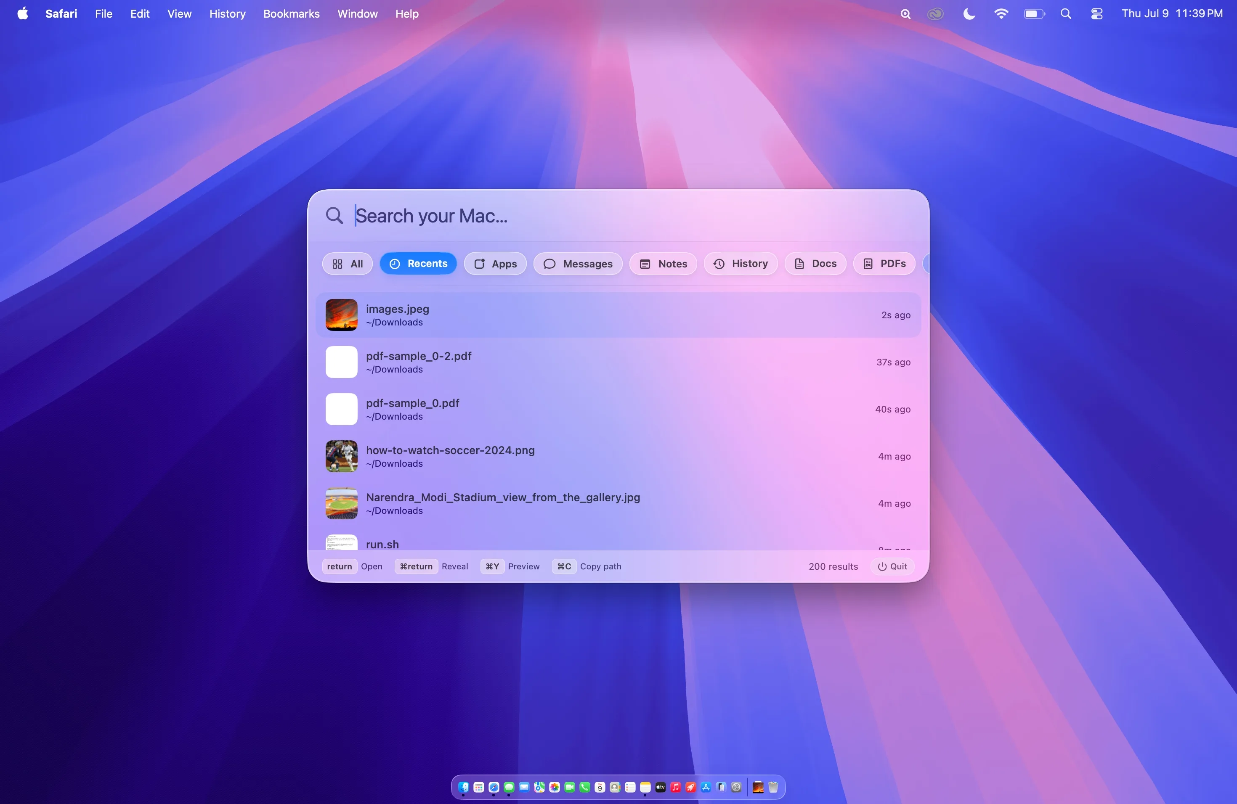Open the Bookmarks menu
This screenshot has height=804, width=1237.
tap(291, 13)
